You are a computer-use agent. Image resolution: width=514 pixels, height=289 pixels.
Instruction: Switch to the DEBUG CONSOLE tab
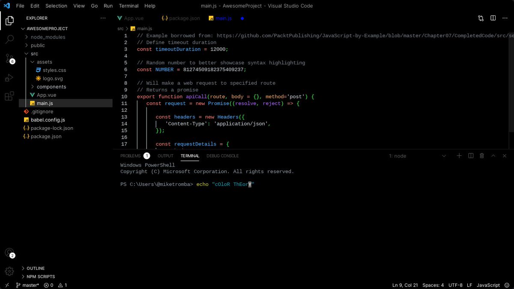[222, 156]
